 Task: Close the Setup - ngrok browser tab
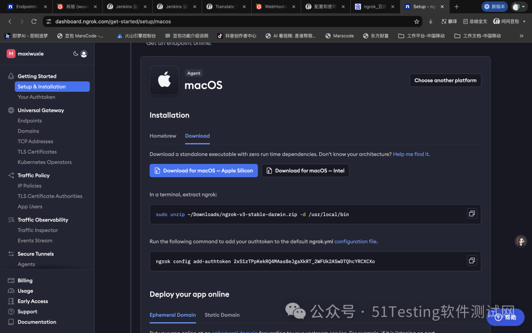point(442,6)
